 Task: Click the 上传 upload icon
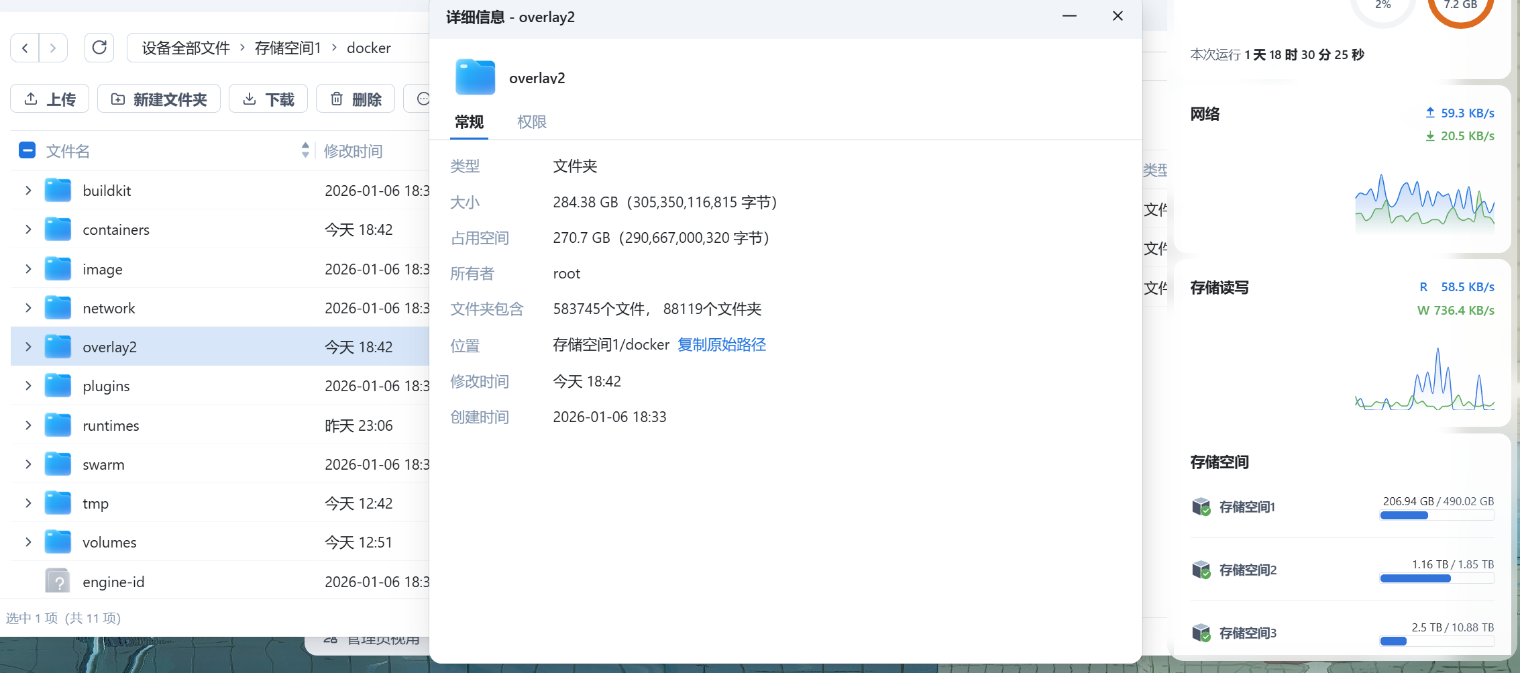coord(30,98)
